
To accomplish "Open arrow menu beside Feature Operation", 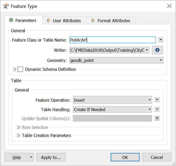I will (157, 100).
